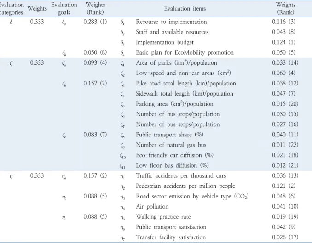Select goal weight '0.093 (4)'
This screenshot has height=243, width=312.
95,63
